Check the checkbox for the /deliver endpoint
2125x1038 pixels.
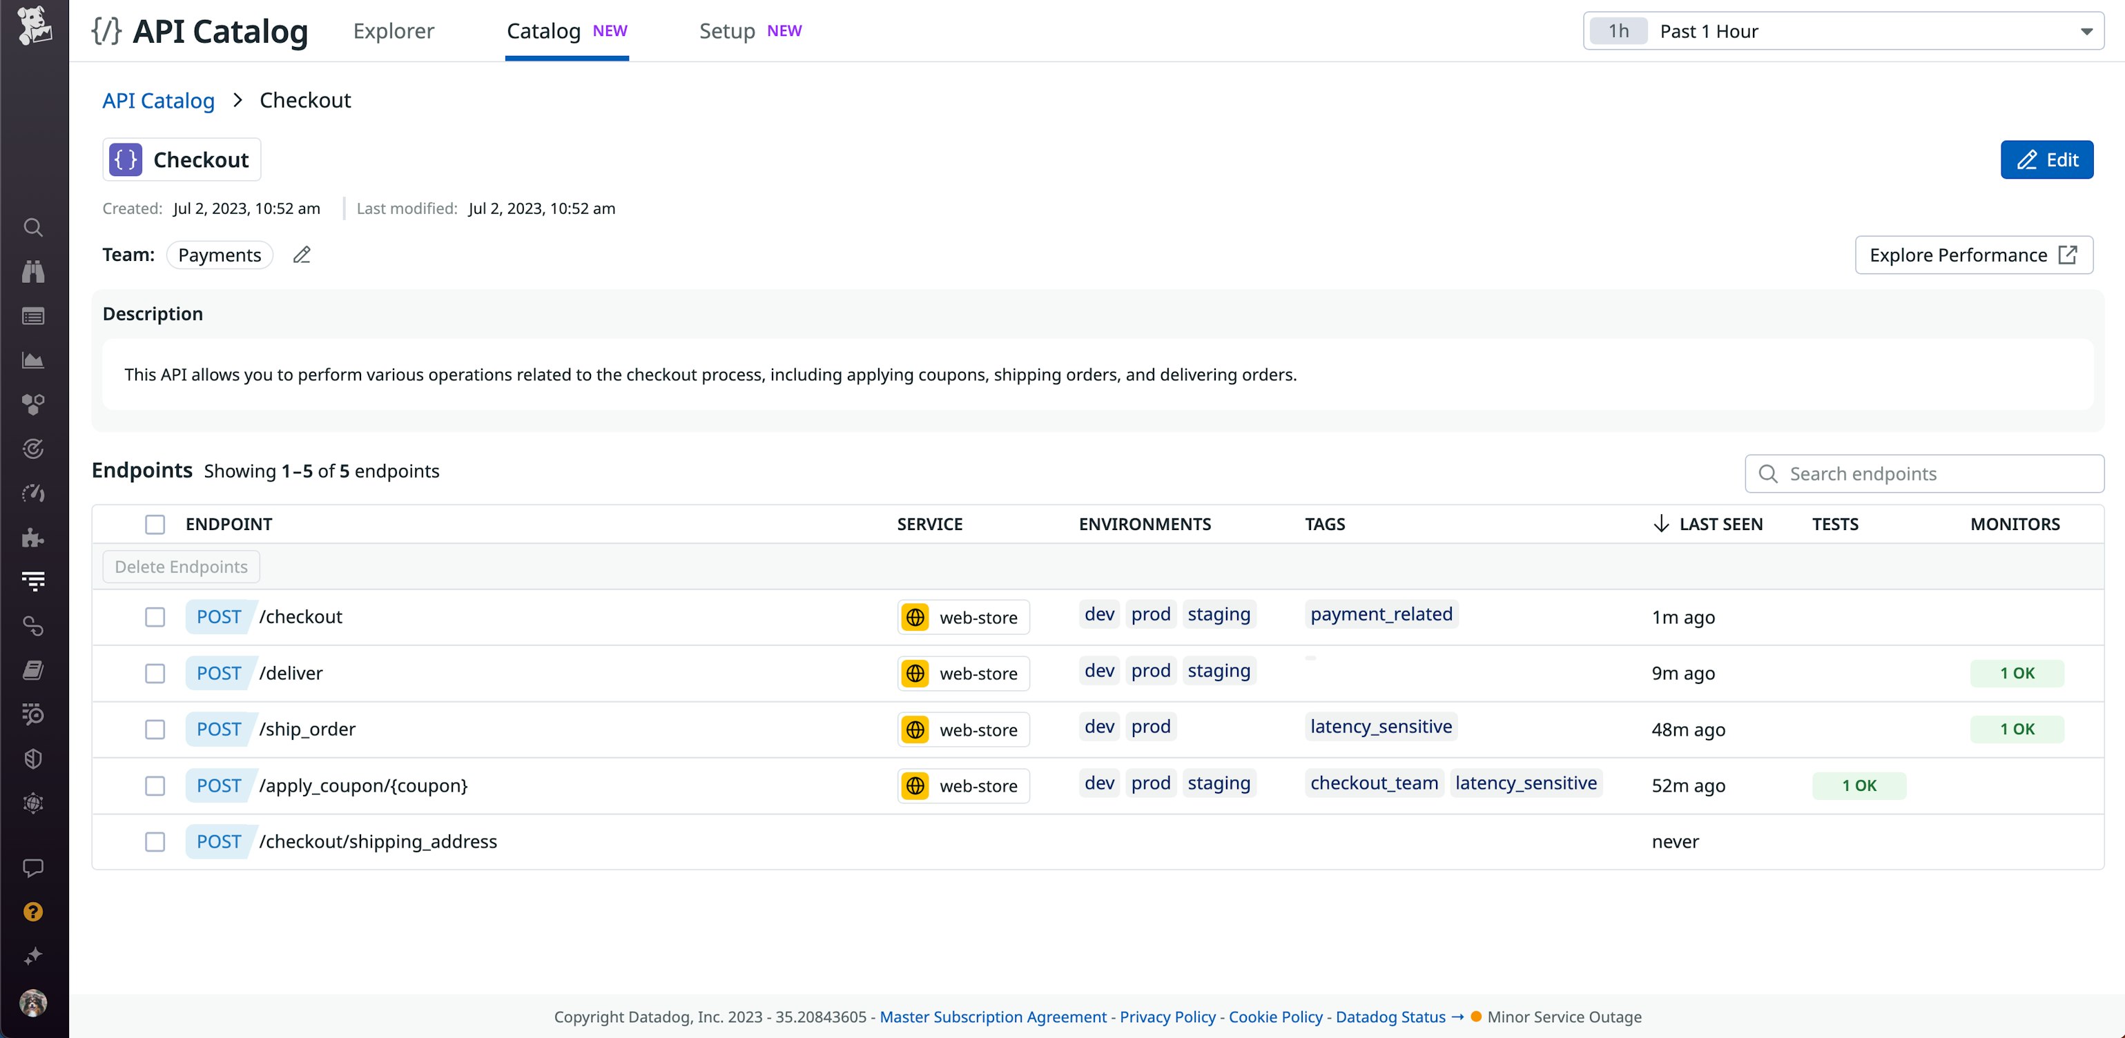click(x=154, y=673)
